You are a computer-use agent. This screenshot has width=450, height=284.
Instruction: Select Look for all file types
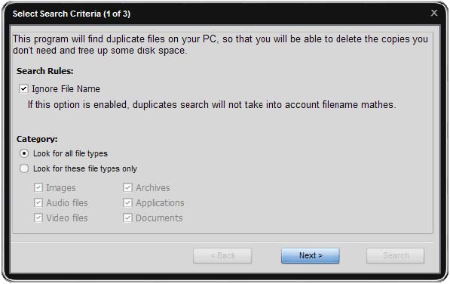coord(24,153)
